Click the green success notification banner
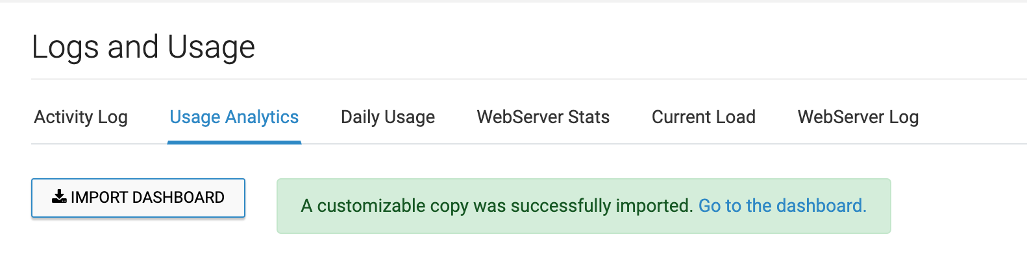The height and width of the screenshot is (254, 1027). click(584, 206)
